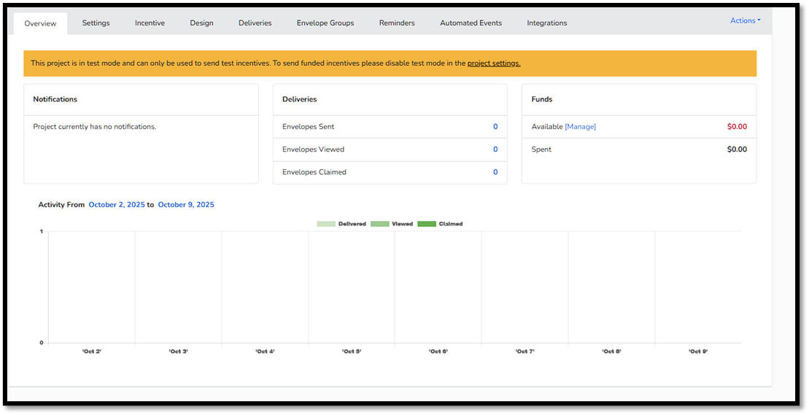The image size is (809, 415).
Task: Open the Envelopes Claimed count
Action: 495,171
